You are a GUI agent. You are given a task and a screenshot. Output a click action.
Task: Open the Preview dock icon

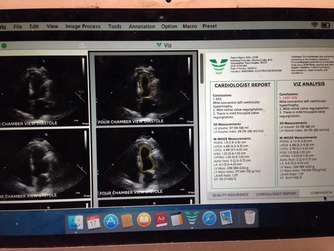(226, 218)
